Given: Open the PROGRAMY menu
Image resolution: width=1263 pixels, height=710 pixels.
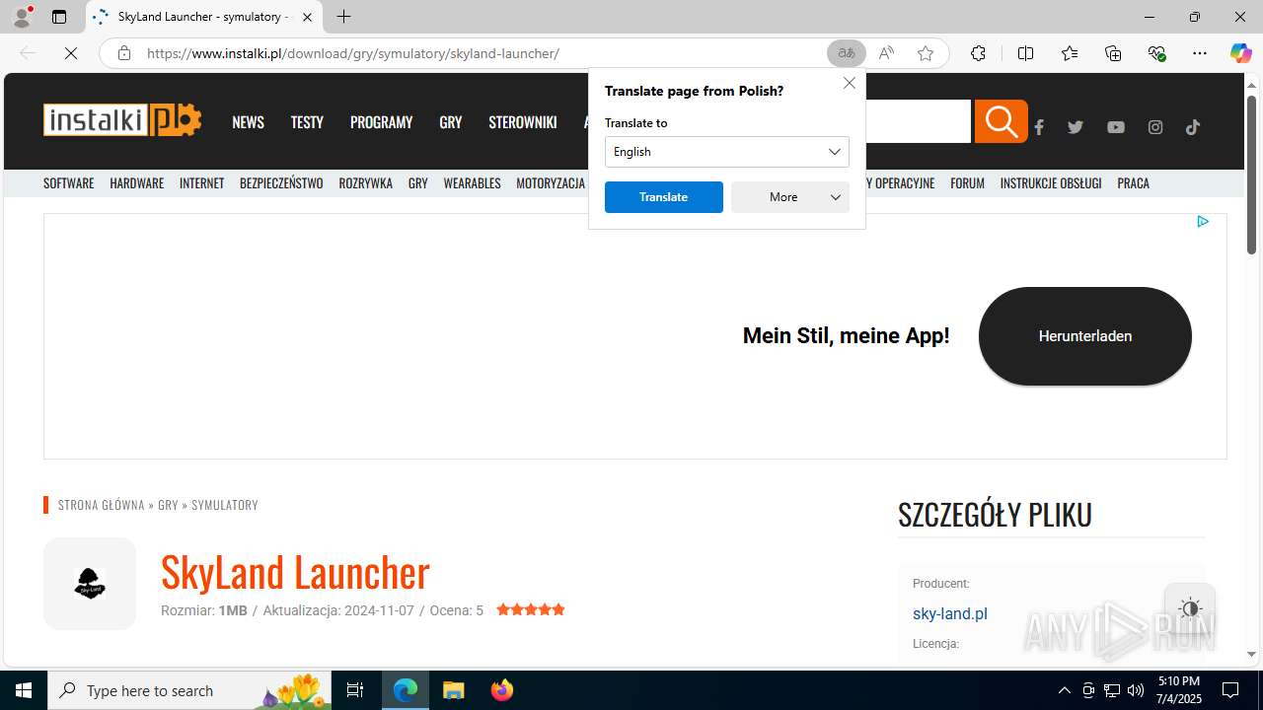Looking at the screenshot, I should (x=381, y=122).
